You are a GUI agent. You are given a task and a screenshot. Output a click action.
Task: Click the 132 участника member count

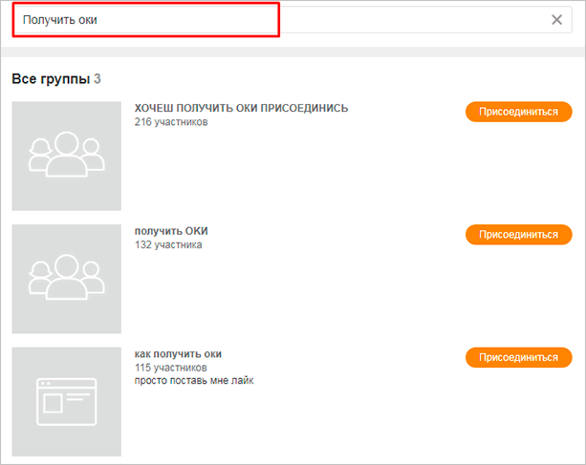[x=168, y=245]
